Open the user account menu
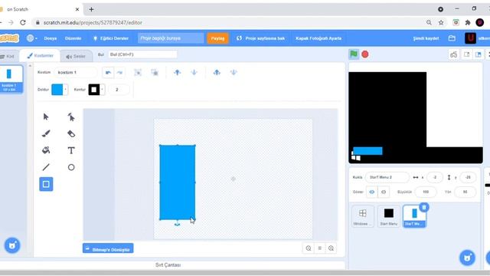The width and height of the screenshot is (490, 276). coord(476,38)
